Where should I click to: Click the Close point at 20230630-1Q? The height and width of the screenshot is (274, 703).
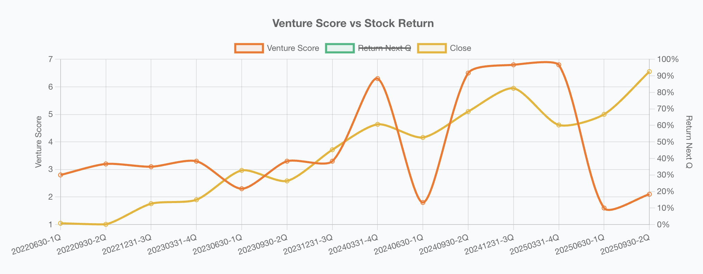[242, 170]
